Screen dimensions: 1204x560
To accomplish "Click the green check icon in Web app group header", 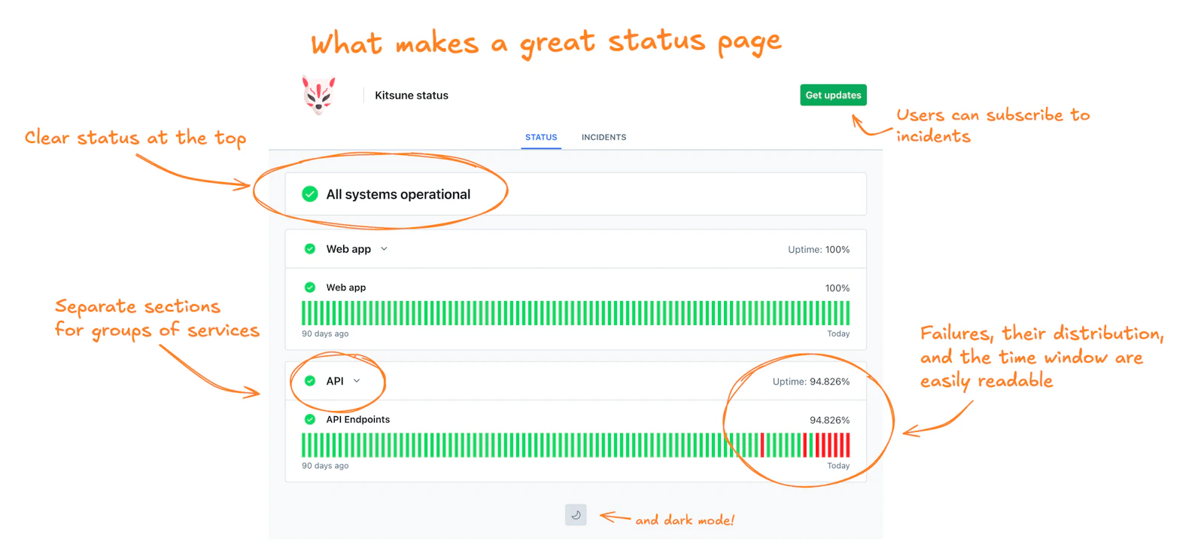I will click(x=310, y=249).
